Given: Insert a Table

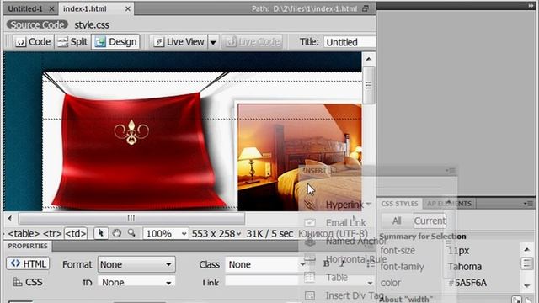Looking at the screenshot, I should coord(326,277).
